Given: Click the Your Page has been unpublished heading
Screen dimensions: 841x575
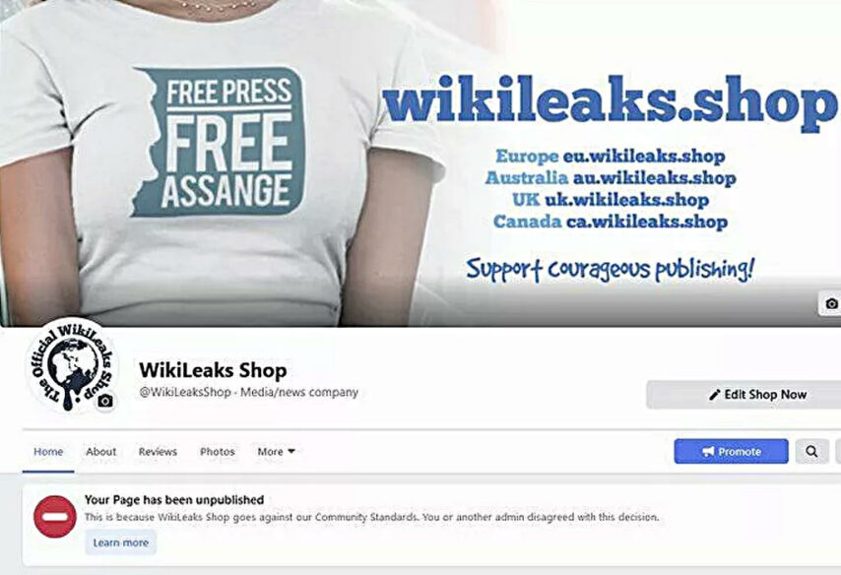Looking at the screenshot, I should click(x=174, y=500).
